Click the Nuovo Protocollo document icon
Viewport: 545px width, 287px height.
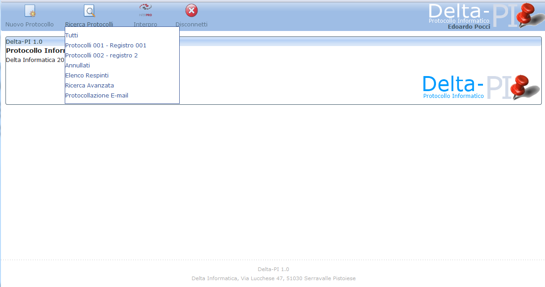[30, 11]
